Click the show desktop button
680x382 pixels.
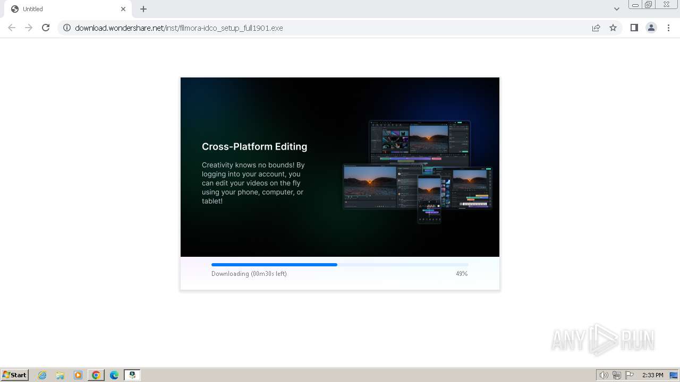pos(674,375)
